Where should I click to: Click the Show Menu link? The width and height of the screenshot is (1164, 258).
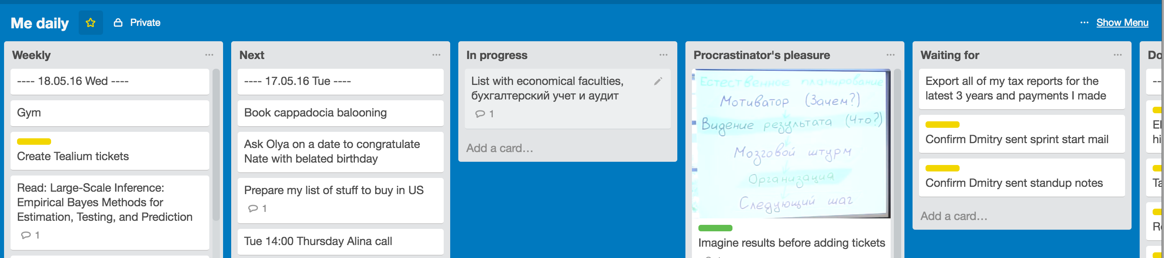[x=1122, y=23]
